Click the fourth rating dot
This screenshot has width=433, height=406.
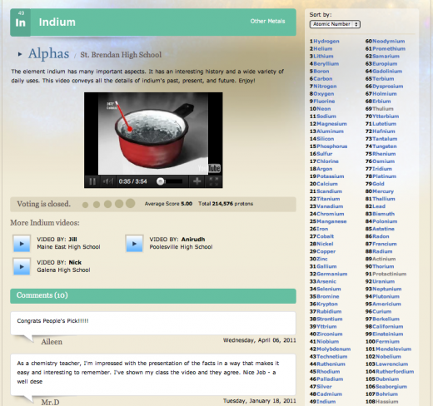pos(119,204)
